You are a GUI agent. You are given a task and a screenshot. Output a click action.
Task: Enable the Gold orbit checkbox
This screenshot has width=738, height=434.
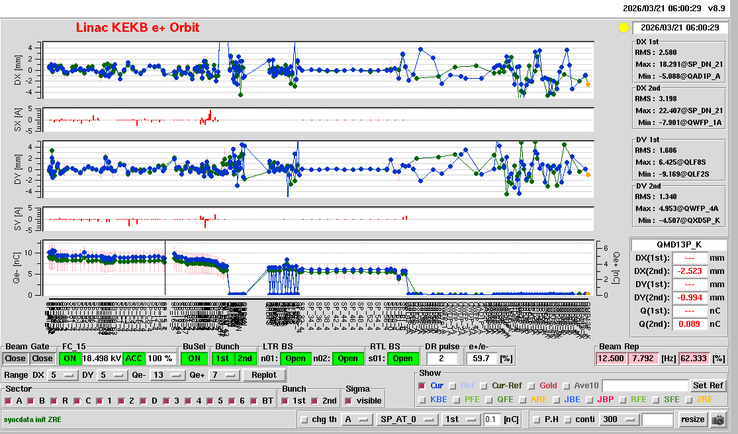tap(530, 386)
